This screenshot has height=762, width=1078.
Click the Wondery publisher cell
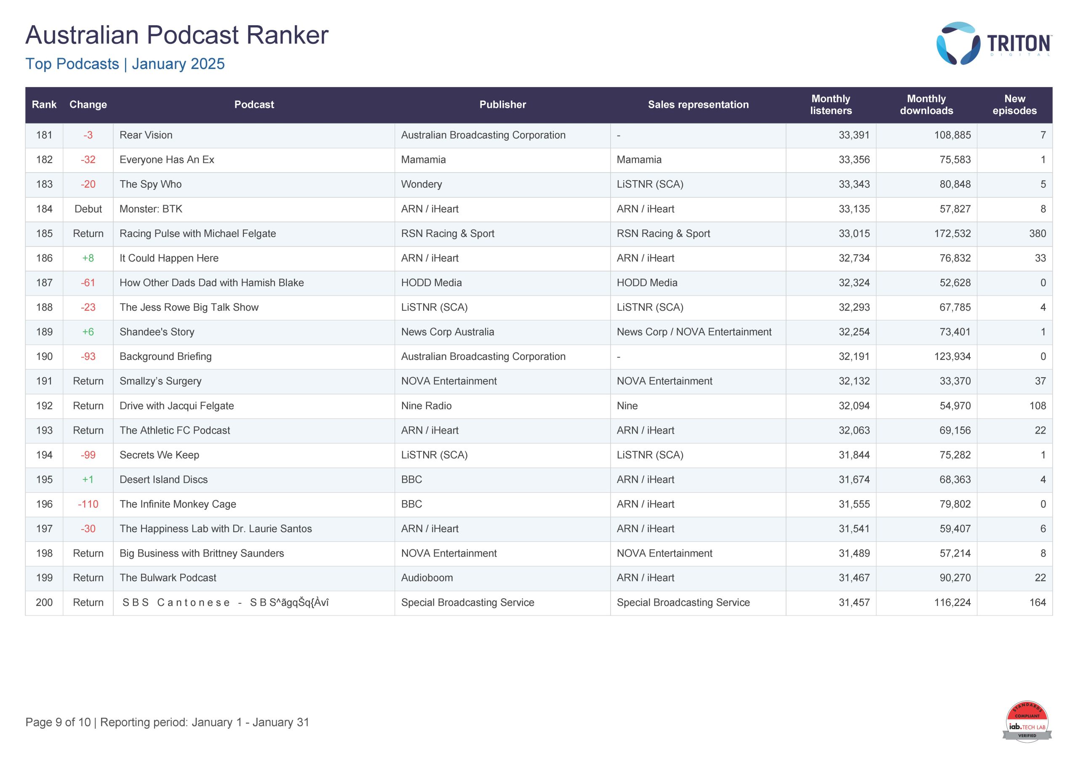pos(421,184)
